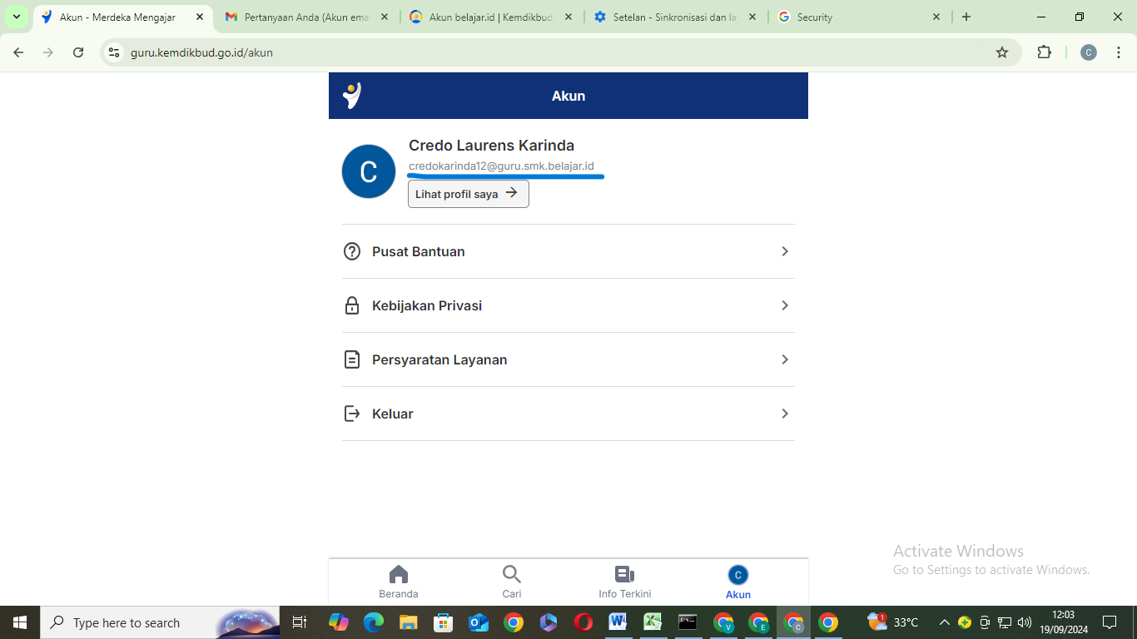Reload the page using the refresh icon
This screenshot has height=639, width=1137.
tap(78, 52)
